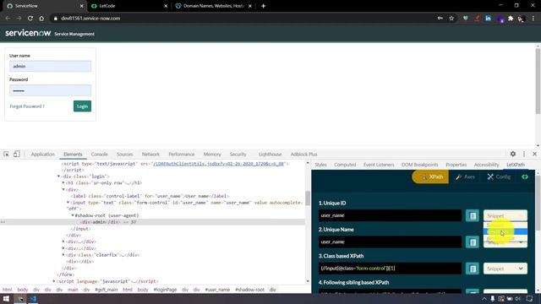Open the saved passwords key icon

point(440,19)
